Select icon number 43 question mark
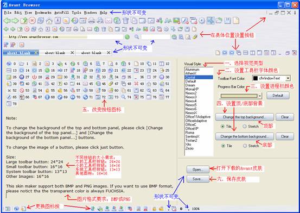Viewport: 300px width, 213px height. point(60,84)
